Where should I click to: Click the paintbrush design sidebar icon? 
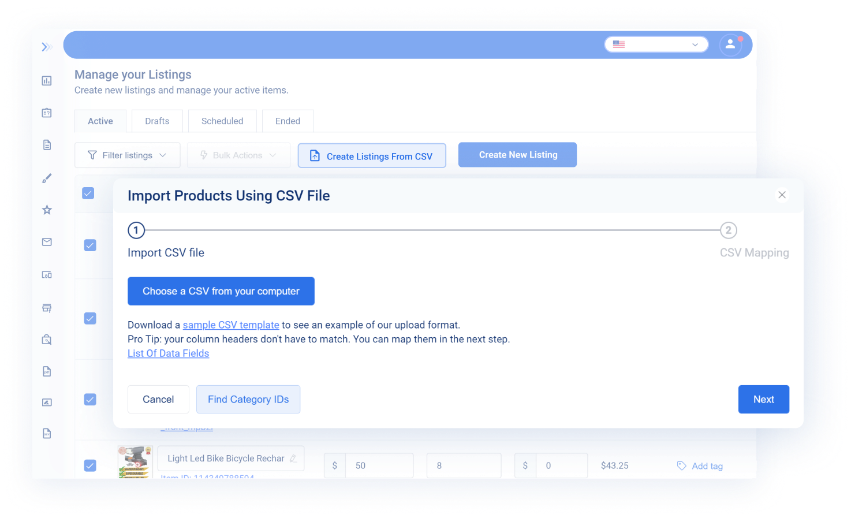coord(47,178)
